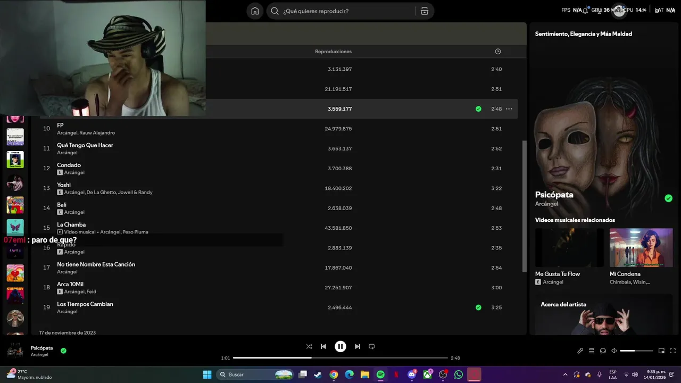Sort by duration clock icon header
Screen dimensions: 681x383
click(x=498, y=52)
